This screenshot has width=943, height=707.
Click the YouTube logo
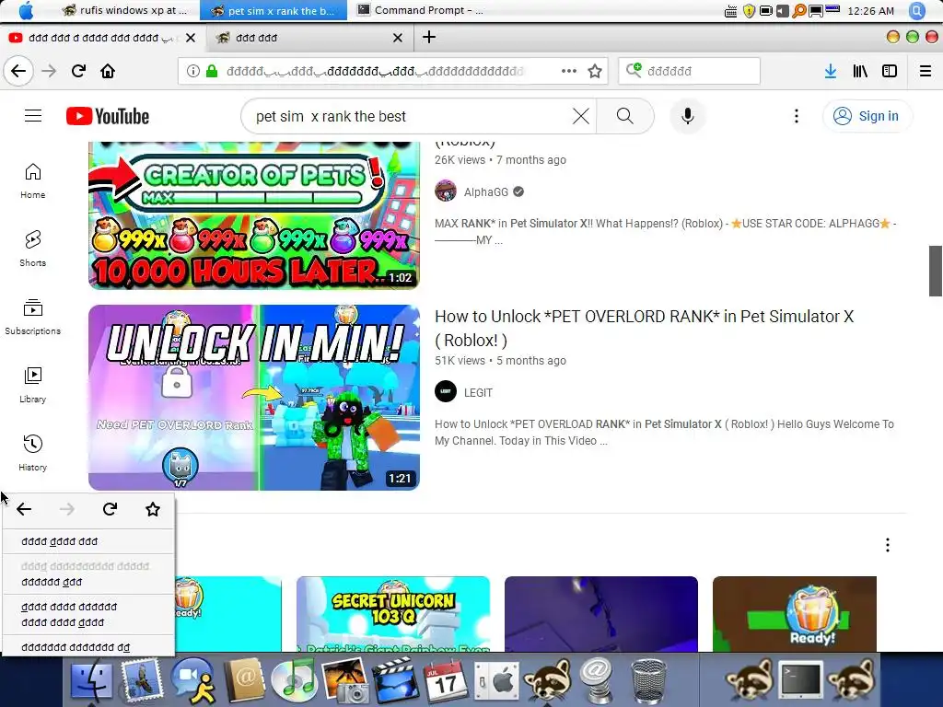[x=108, y=116]
